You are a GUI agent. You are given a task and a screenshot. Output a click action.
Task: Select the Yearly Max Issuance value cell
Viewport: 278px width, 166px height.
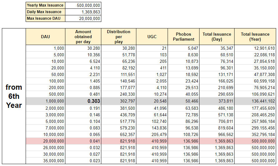click(83, 5)
